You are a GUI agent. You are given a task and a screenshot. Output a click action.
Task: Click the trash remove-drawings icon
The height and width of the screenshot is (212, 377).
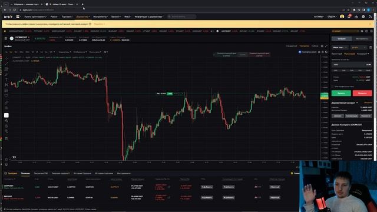tap(6, 139)
